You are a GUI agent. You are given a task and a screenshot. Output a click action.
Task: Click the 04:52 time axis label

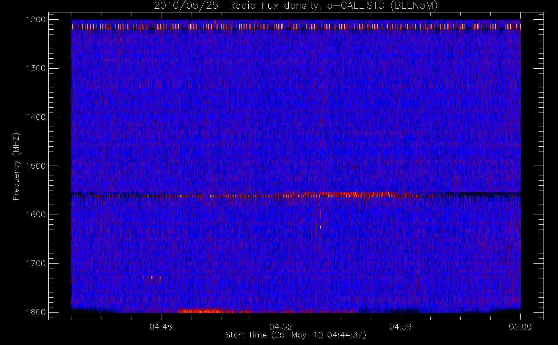pyautogui.click(x=281, y=327)
